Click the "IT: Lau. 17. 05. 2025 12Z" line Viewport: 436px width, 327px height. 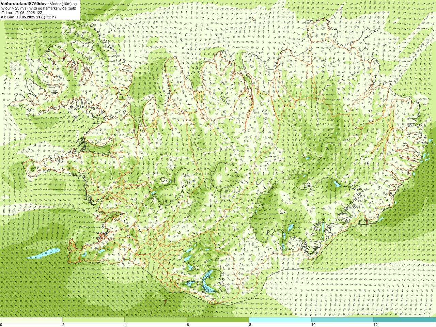(x=21, y=13)
